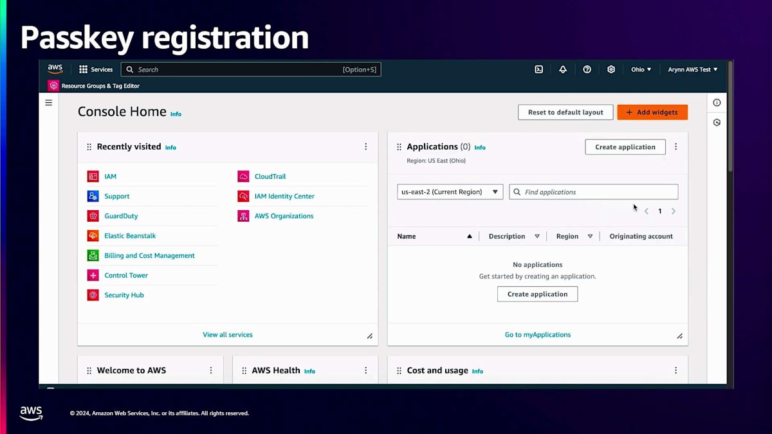
Task: Open the hamburger side navigation menu
Action: pyautogui.click(x=48, y=102)
